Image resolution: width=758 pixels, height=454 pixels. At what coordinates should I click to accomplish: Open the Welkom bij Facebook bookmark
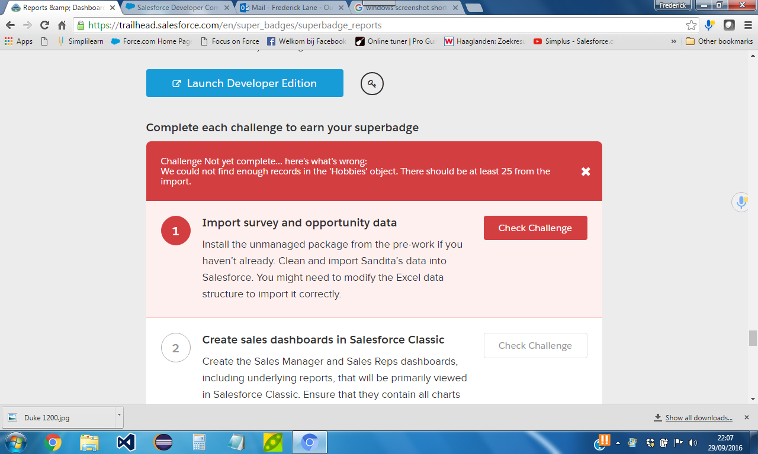307,41
